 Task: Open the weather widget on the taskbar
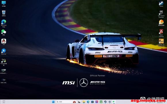pos(4,102)
